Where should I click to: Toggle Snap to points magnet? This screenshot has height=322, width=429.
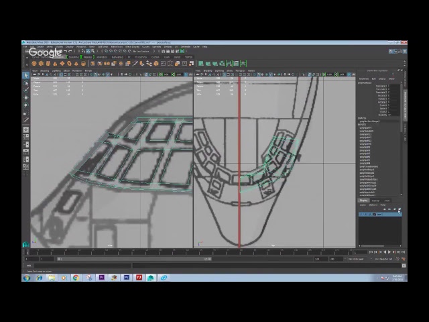pyautogui.click(x=116, y=51)
